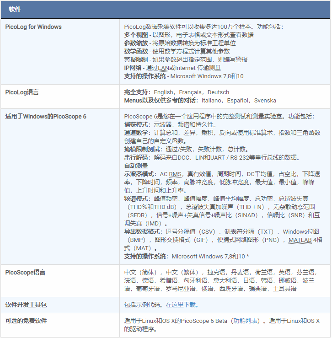Screen dimensions: 332x338
Task: Click the 软件开发工具包 row label
Action: pyautogui.click(x=26, y=305)
